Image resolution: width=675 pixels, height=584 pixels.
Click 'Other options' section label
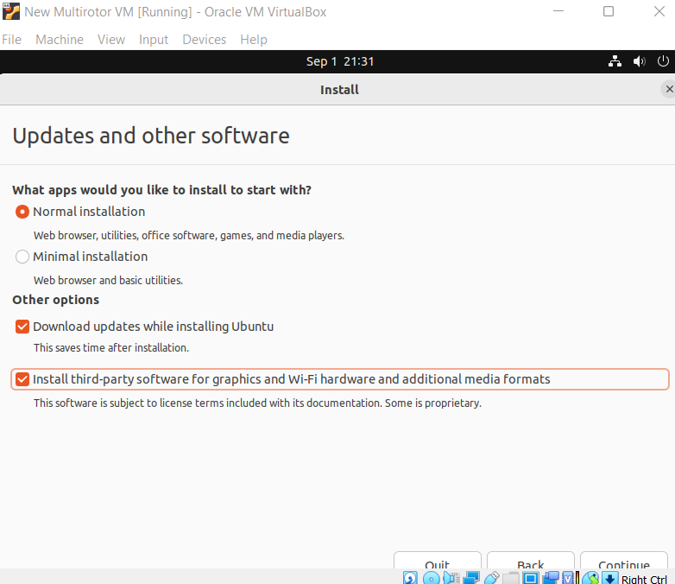55,300
